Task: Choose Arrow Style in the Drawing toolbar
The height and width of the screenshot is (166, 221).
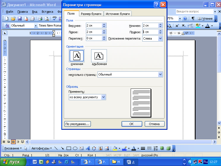Action: (156, 148)
